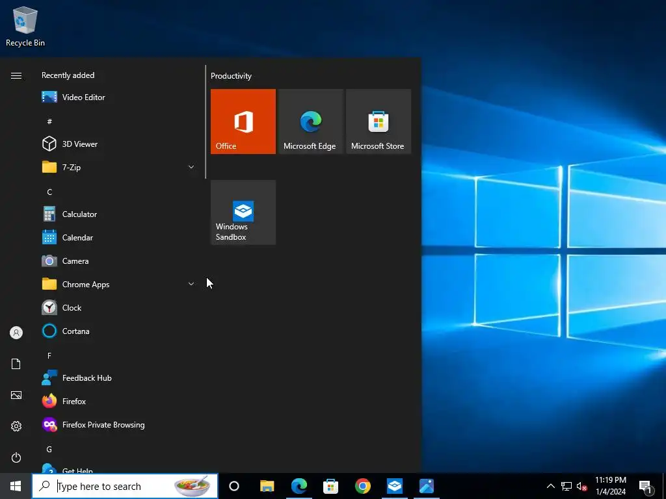The width and height of the screenshot is (666, 499).
Task: Open the notification center icon
Action: 646,487
